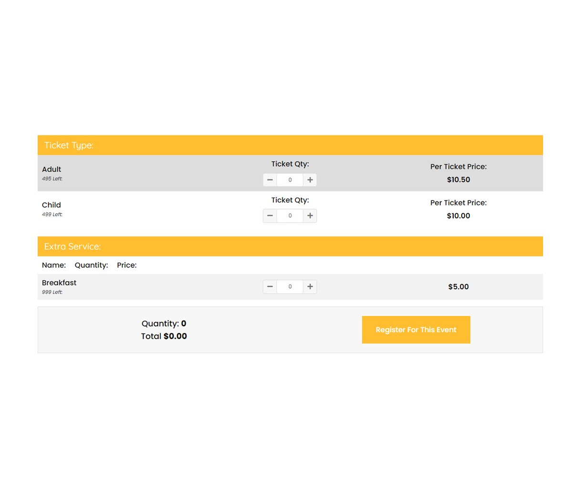Click the Breakfast quantity field
This screenshot has height=485, width=582.
click(x=290, y=286)
